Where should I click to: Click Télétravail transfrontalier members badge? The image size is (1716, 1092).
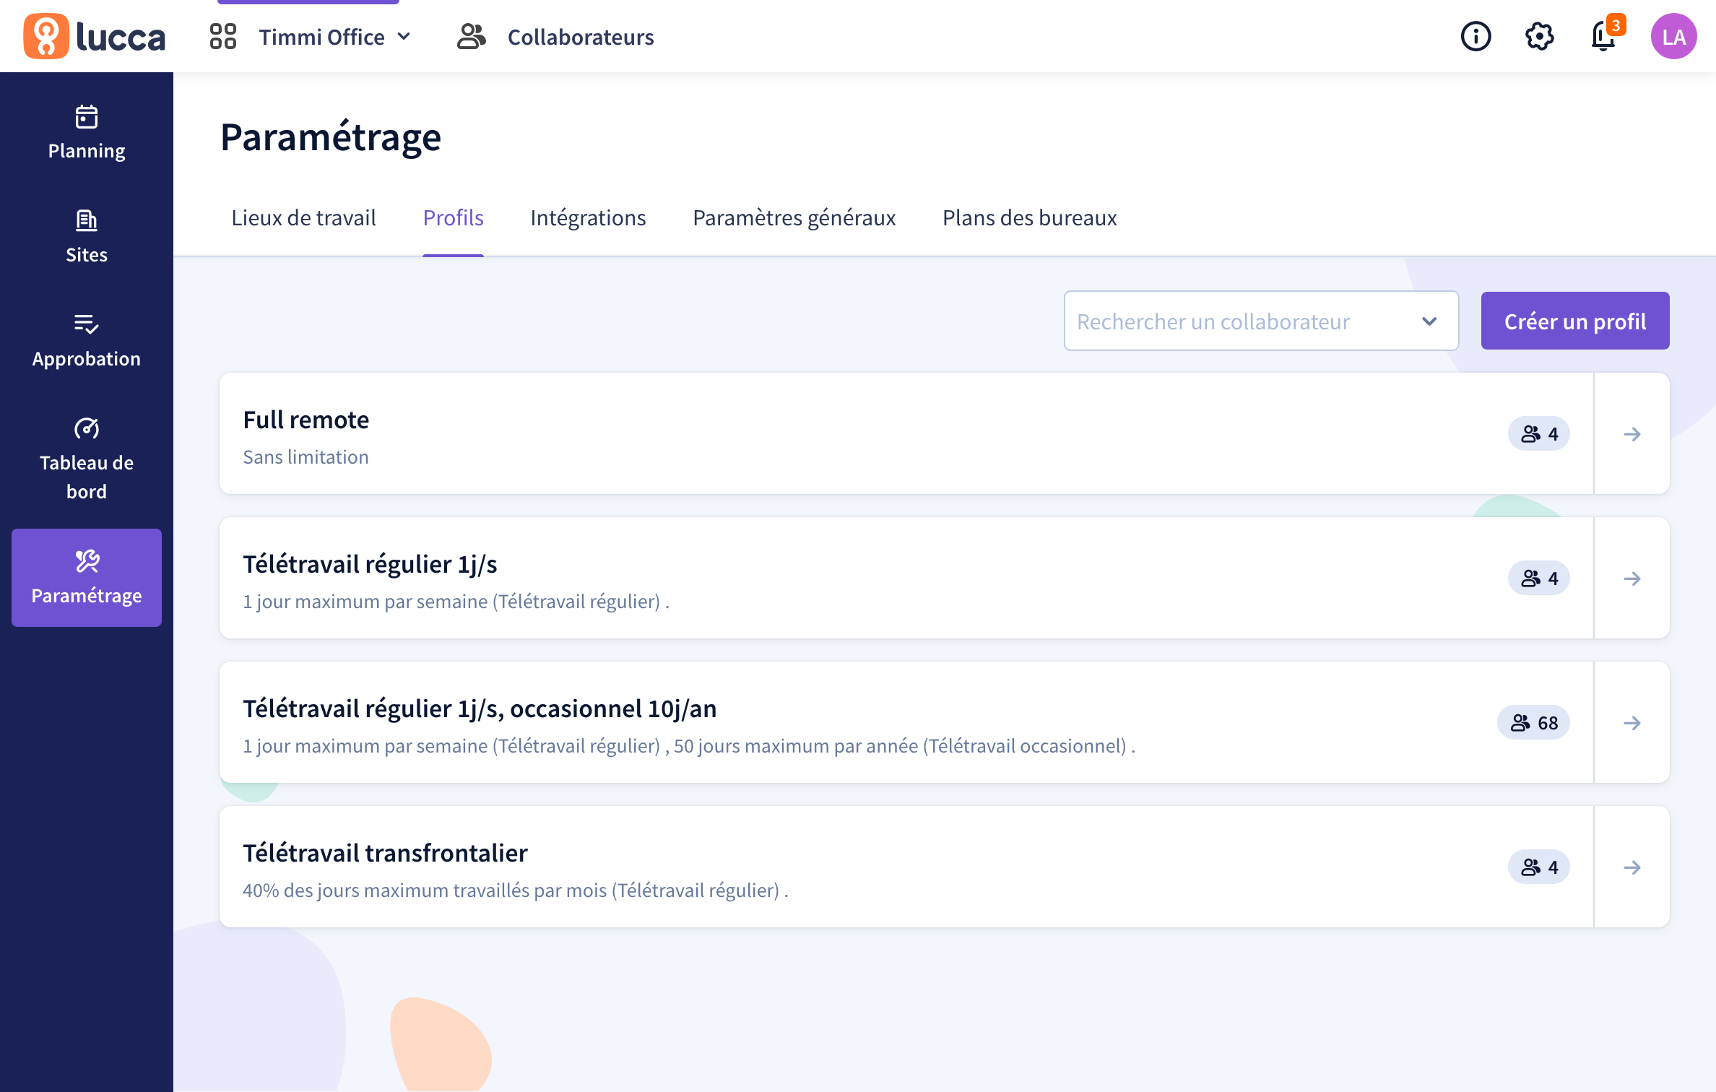[x=1538, y=867]
